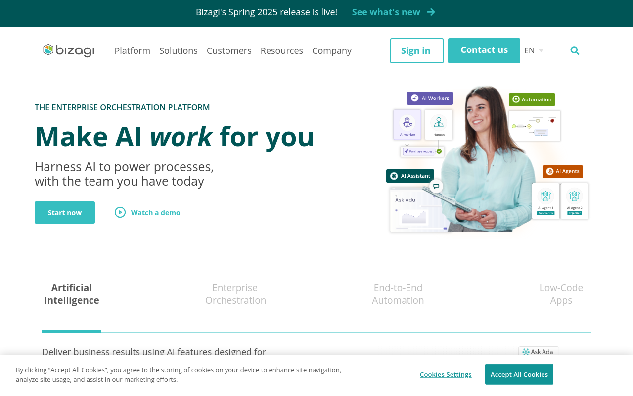
Task: Select the Low-Code Apps tab
Action: (x=561, y=294)
